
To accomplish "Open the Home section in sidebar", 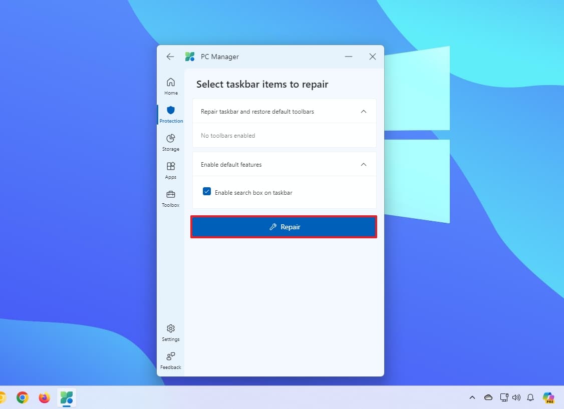I will coord(171,86).
